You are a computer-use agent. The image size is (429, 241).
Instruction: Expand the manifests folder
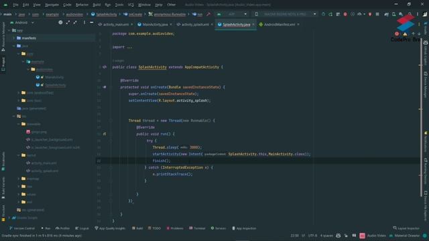tap(14, 38)
